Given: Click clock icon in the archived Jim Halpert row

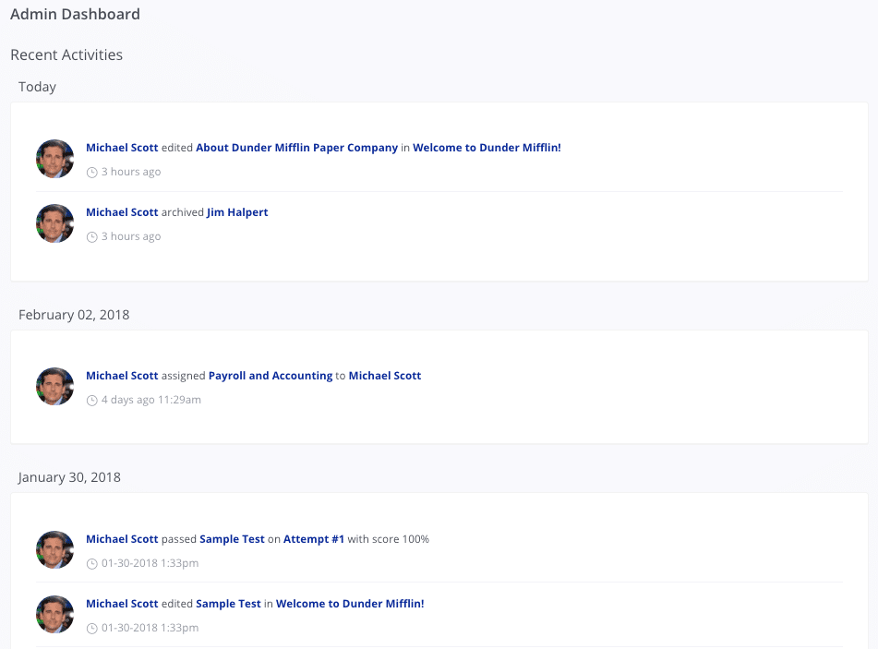Looking at the screenshot, I should click(x=91, y=237).
